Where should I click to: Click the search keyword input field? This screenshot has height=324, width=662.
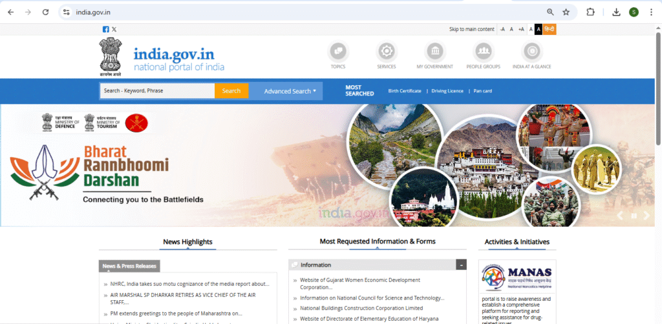[157, 90]
